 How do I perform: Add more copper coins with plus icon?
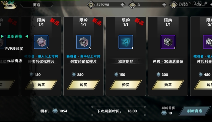click(x=122, y=5)
